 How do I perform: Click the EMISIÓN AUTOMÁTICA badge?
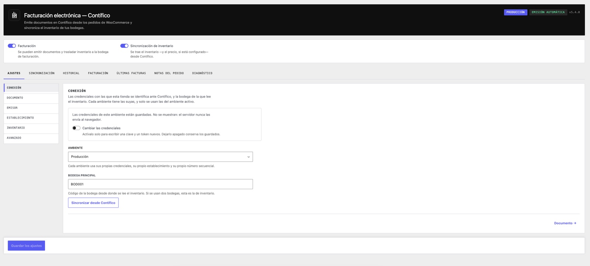548,12
